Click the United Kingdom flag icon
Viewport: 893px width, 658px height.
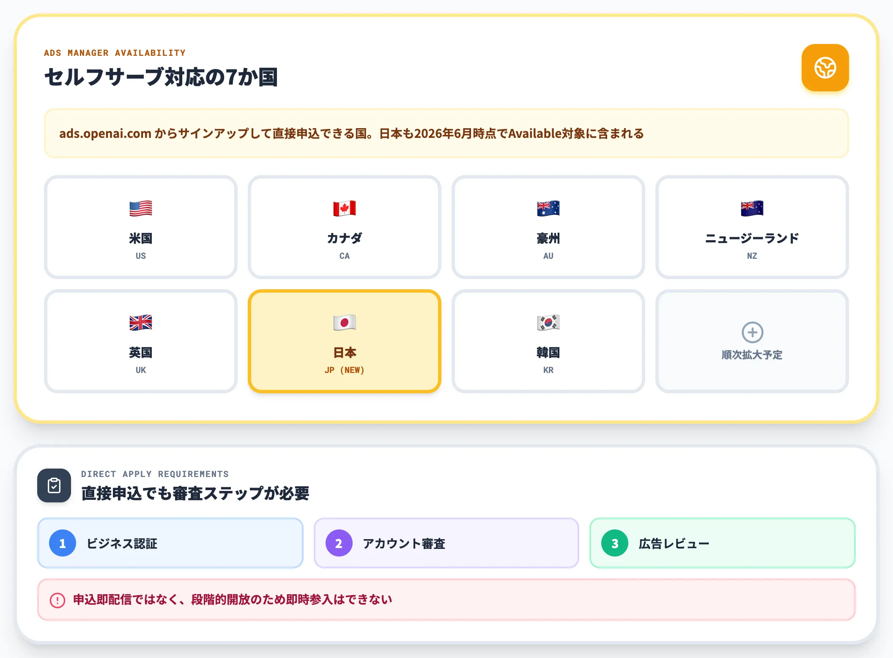point(141,323)
